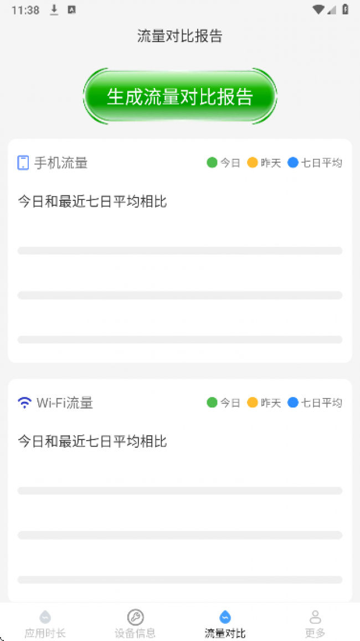360x641 pixels.
Task: Tap the Wi-Fi signal status bar icon
Action: (318, 9)
